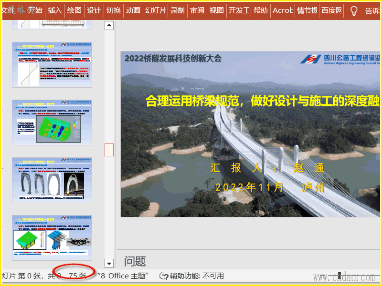Screen dimensions: 382x286
Task: Switch to the 开始 ribbon tab
Action: pyautogui.click(x=35, y=10)
